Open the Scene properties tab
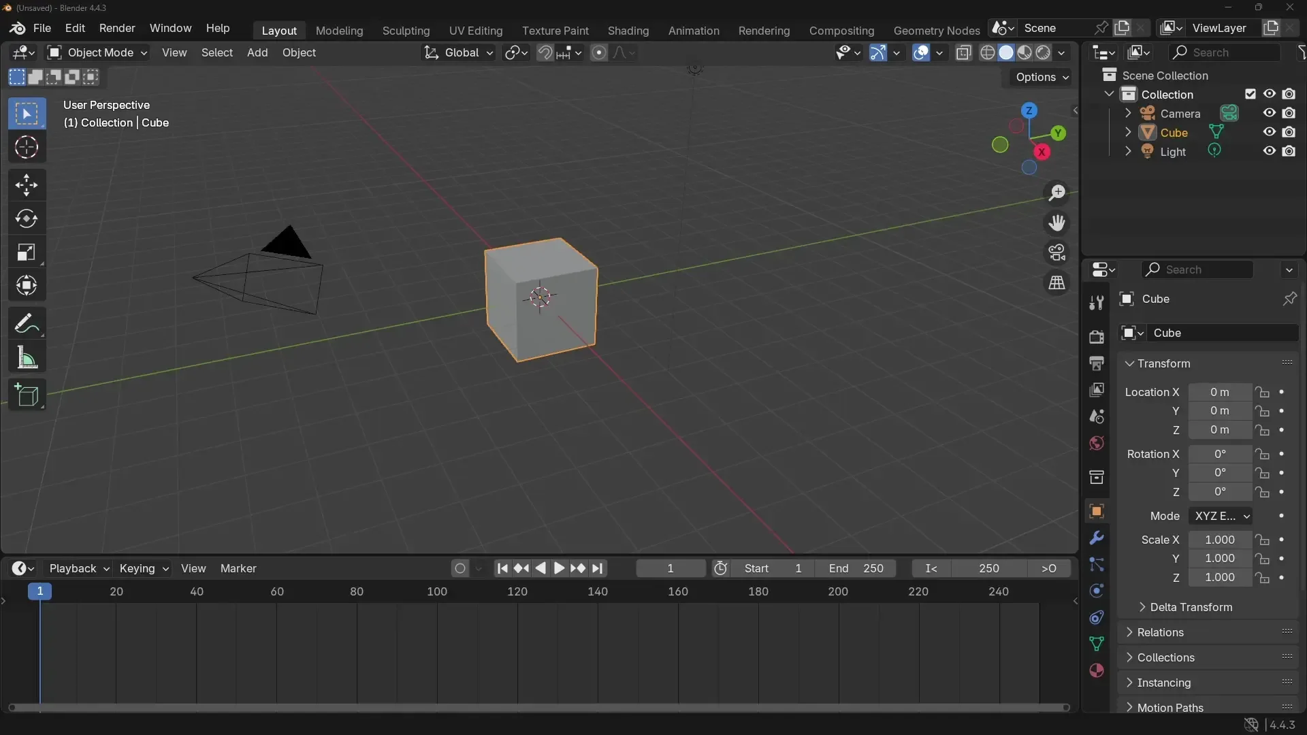The width and height of the screenshot is (1307, 735). [1096, 416]
